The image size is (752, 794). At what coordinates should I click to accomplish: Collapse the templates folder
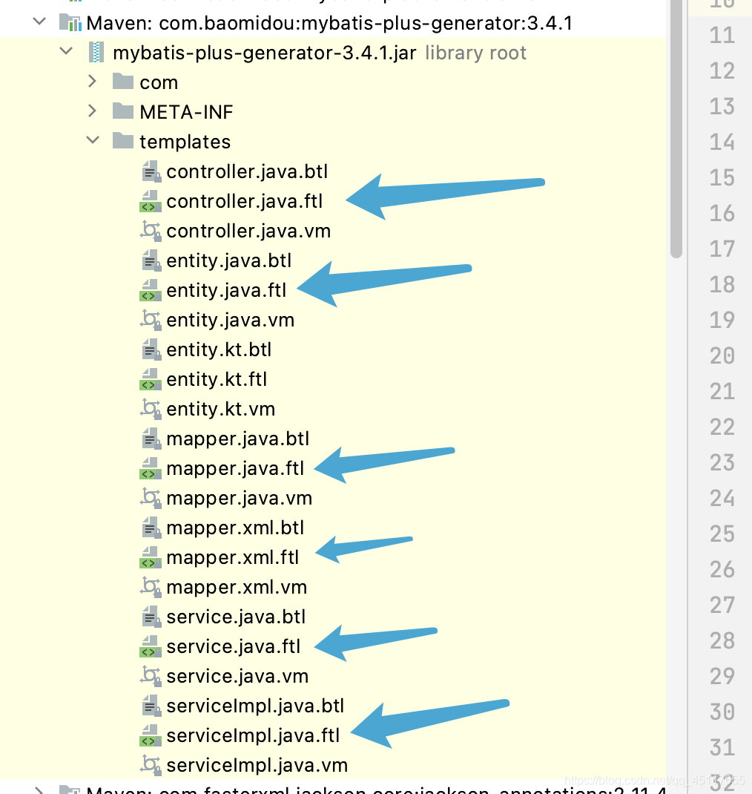coord(93,140)
